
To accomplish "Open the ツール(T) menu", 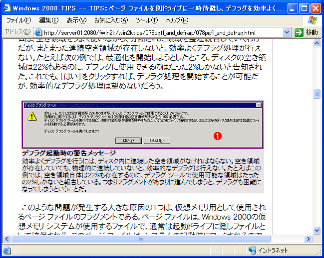I will click(x=147, y=20).
